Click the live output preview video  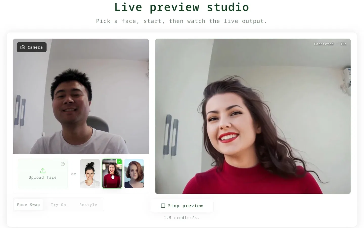pos(253,116)
